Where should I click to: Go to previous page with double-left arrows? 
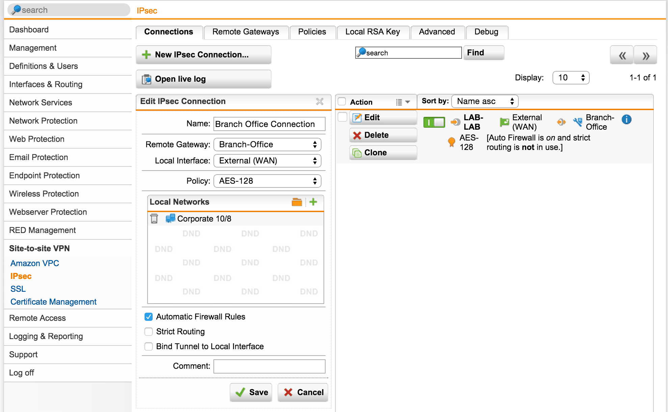[x=622, y=55]
